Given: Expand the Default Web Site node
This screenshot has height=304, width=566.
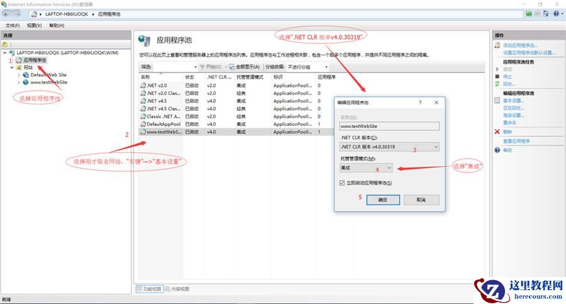Looking at the screenshot, I should (x=19, y=75).
